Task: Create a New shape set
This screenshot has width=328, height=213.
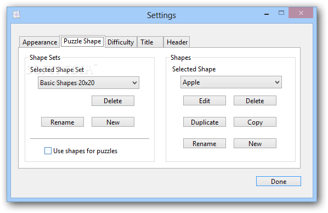Action: [113, 122]
